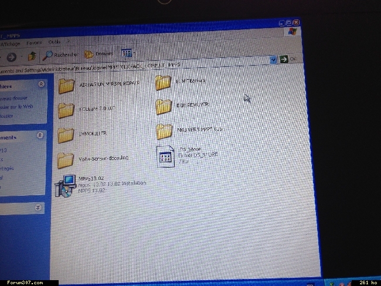Minimize the Explorer window
The height and width of the screenshot is (286, 381).
[282, 23]
